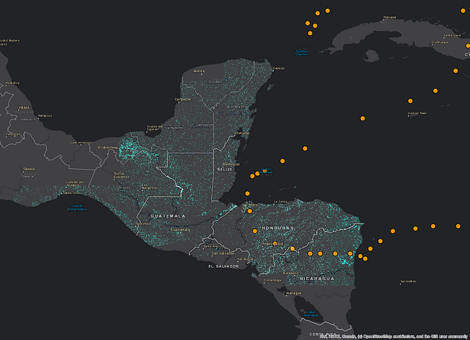The image size is (470, 340).
Task: Select the Lake Nicaragua water label
Action: coord(311,314)
